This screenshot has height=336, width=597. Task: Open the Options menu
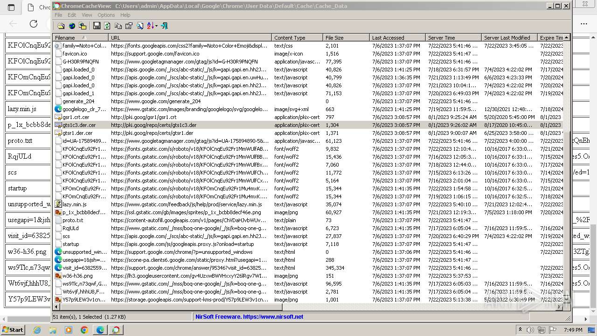(106, 15)
